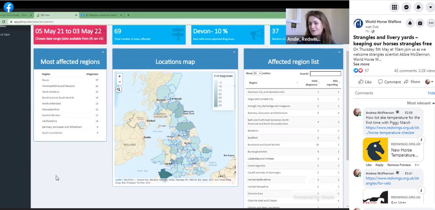Like Andrea McPherson's 50:56 comment
The width and height of the screenshot is (435, 210).
[x=369, y=165]
